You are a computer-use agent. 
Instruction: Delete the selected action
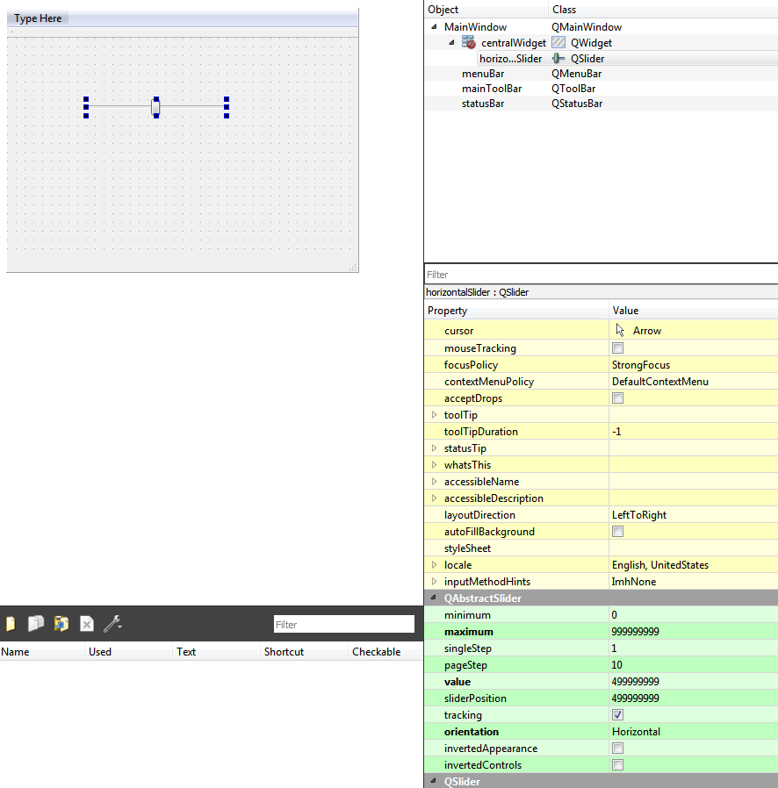(x=86, y=624)
